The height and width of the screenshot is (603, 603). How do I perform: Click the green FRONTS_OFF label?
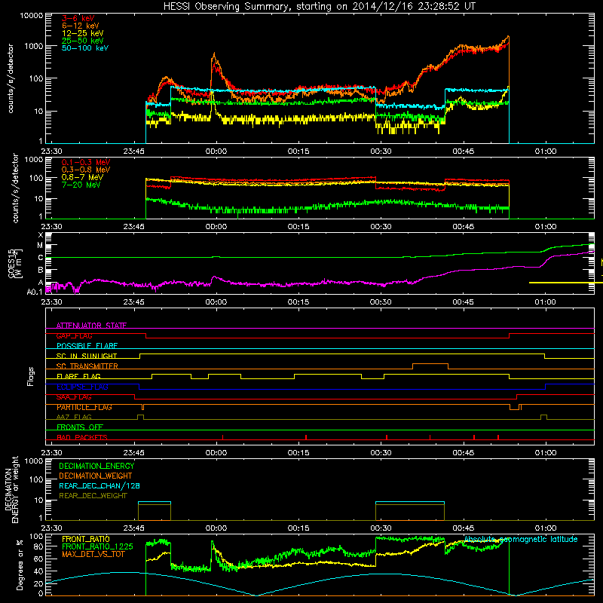[80, 427]
